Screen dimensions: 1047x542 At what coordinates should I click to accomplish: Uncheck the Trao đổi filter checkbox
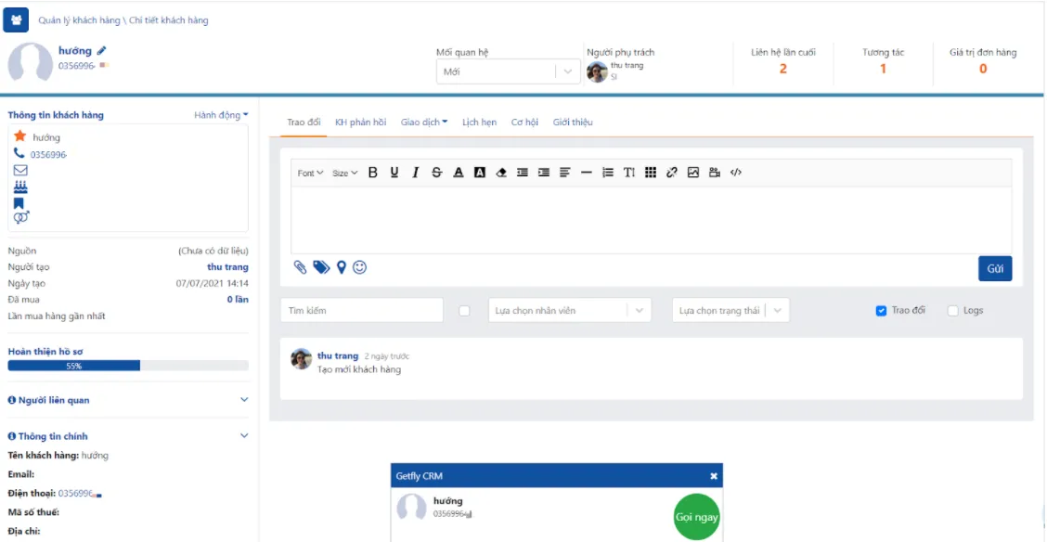coord(881,311)
